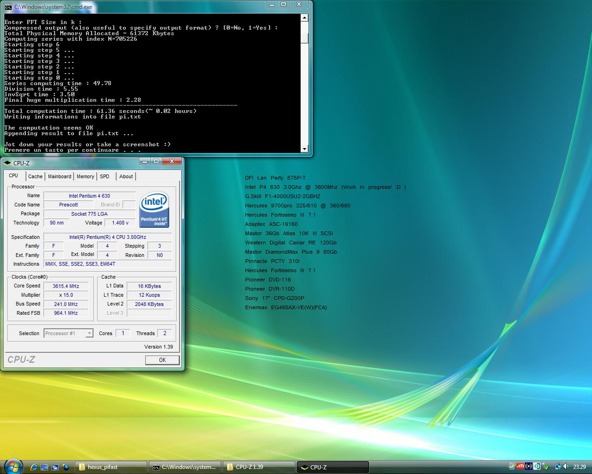Click the Level 2 value '2048 KBytes'
Viewport: 592px width, 474px height.
pyautogui.click(x=149, y=304)
